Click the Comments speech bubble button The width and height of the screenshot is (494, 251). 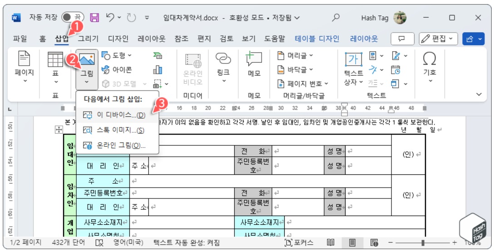click(x=402, y=39)
